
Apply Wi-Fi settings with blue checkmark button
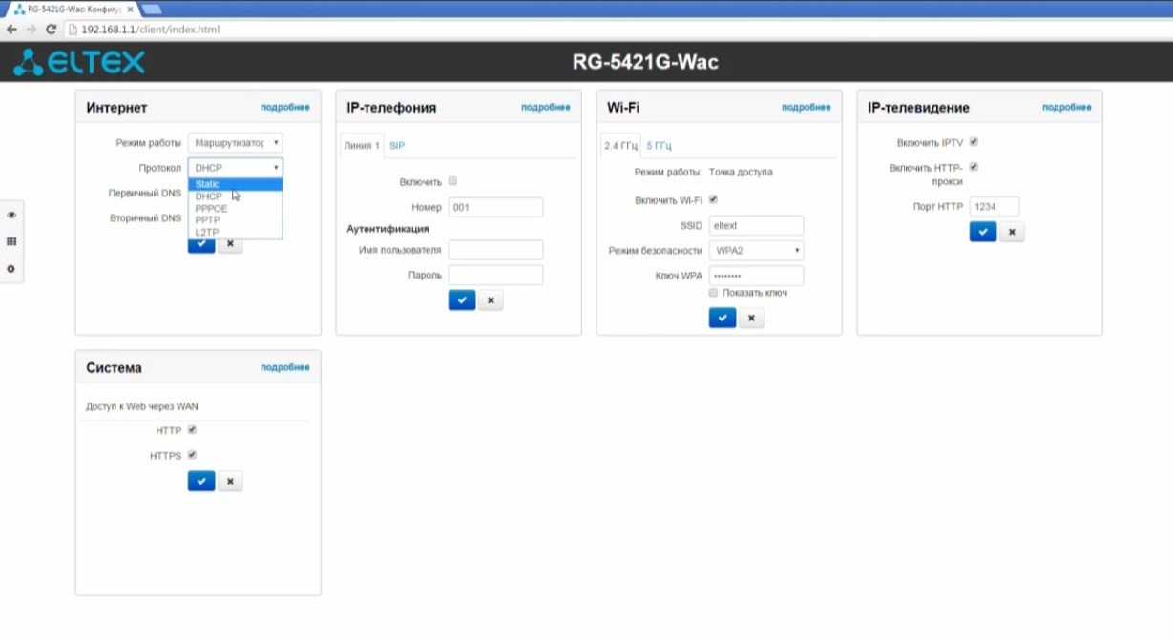point(723,319)
